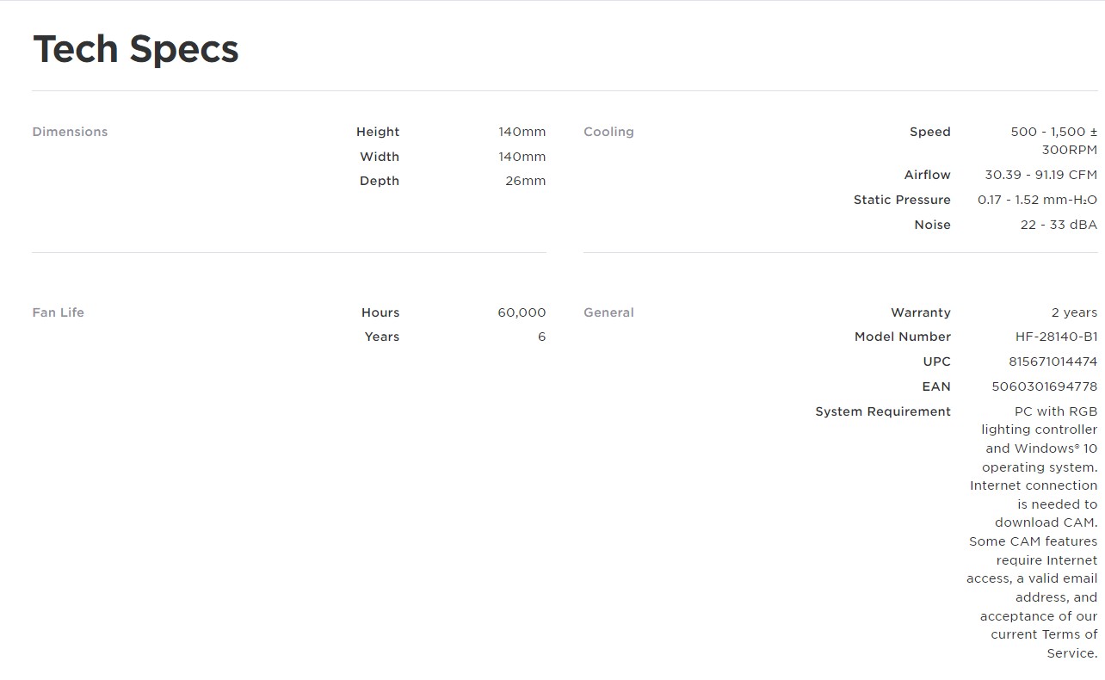Viewport: 1105px width, 680px height.
Task: Click the Warranty value 2 years
Action: (x=1074, y=312)
